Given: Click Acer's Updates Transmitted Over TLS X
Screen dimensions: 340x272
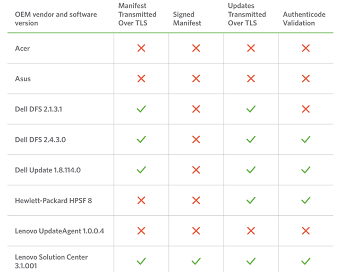Looking at the screenshot, I should click(251, 48).
